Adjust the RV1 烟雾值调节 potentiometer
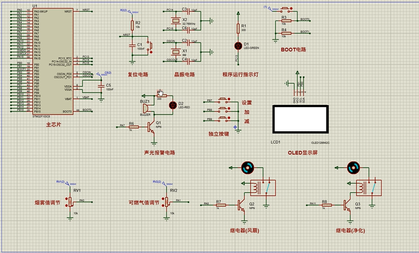419x253 pixels. (70, 202)
